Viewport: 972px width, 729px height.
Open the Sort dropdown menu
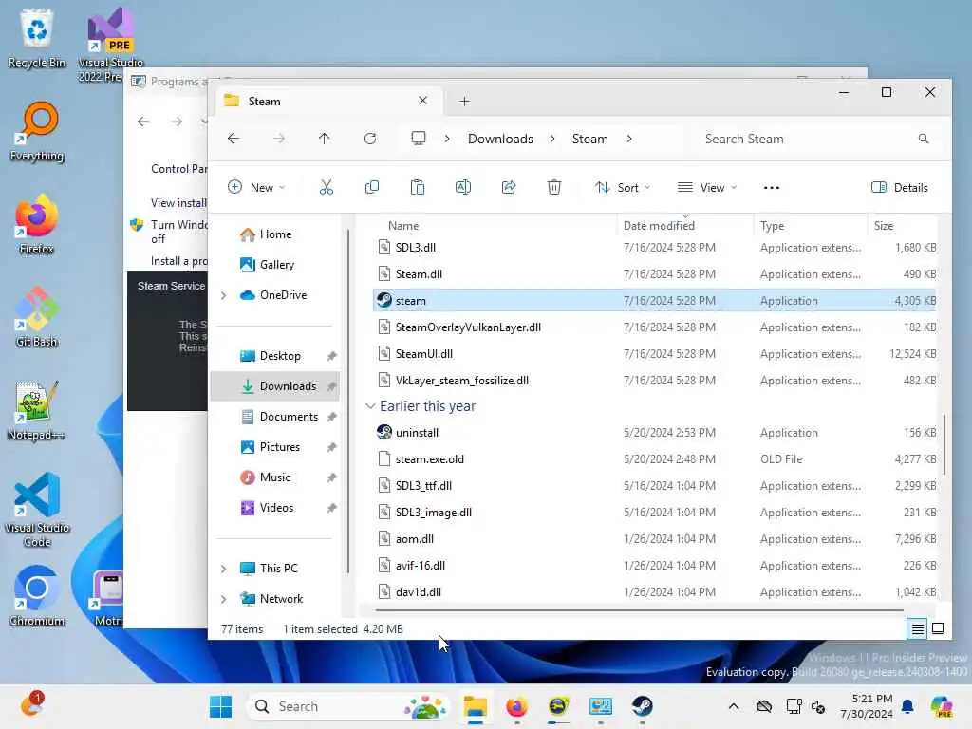pos(623,187)
